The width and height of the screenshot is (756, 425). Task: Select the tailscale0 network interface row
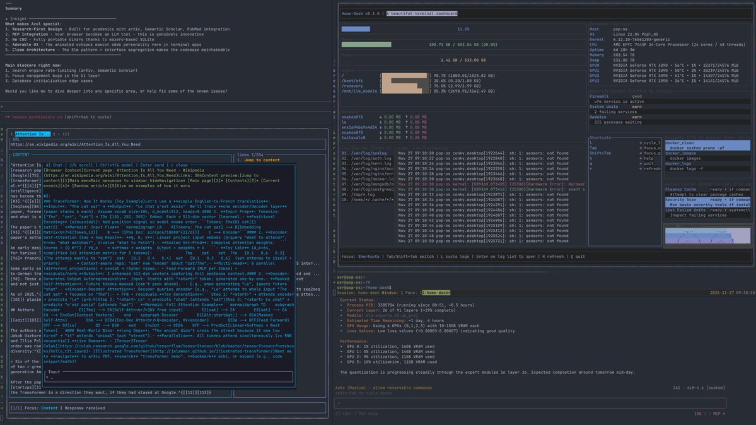click(x=384, y=138)
